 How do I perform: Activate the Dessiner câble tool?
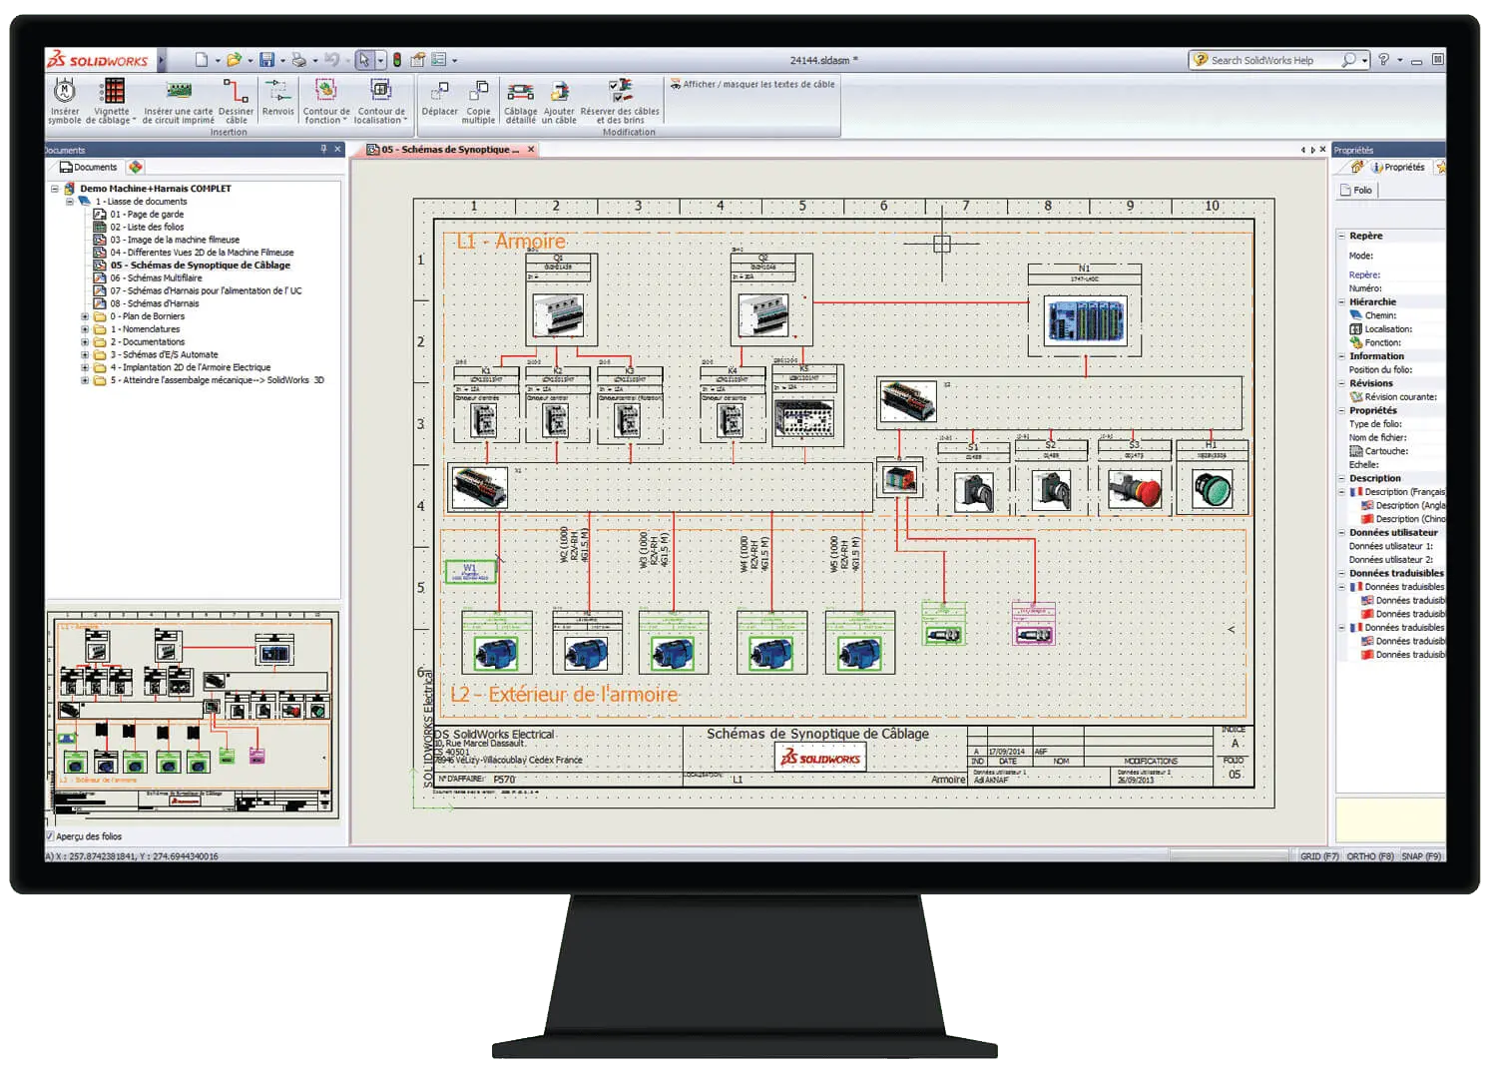[x=236, y=101]
